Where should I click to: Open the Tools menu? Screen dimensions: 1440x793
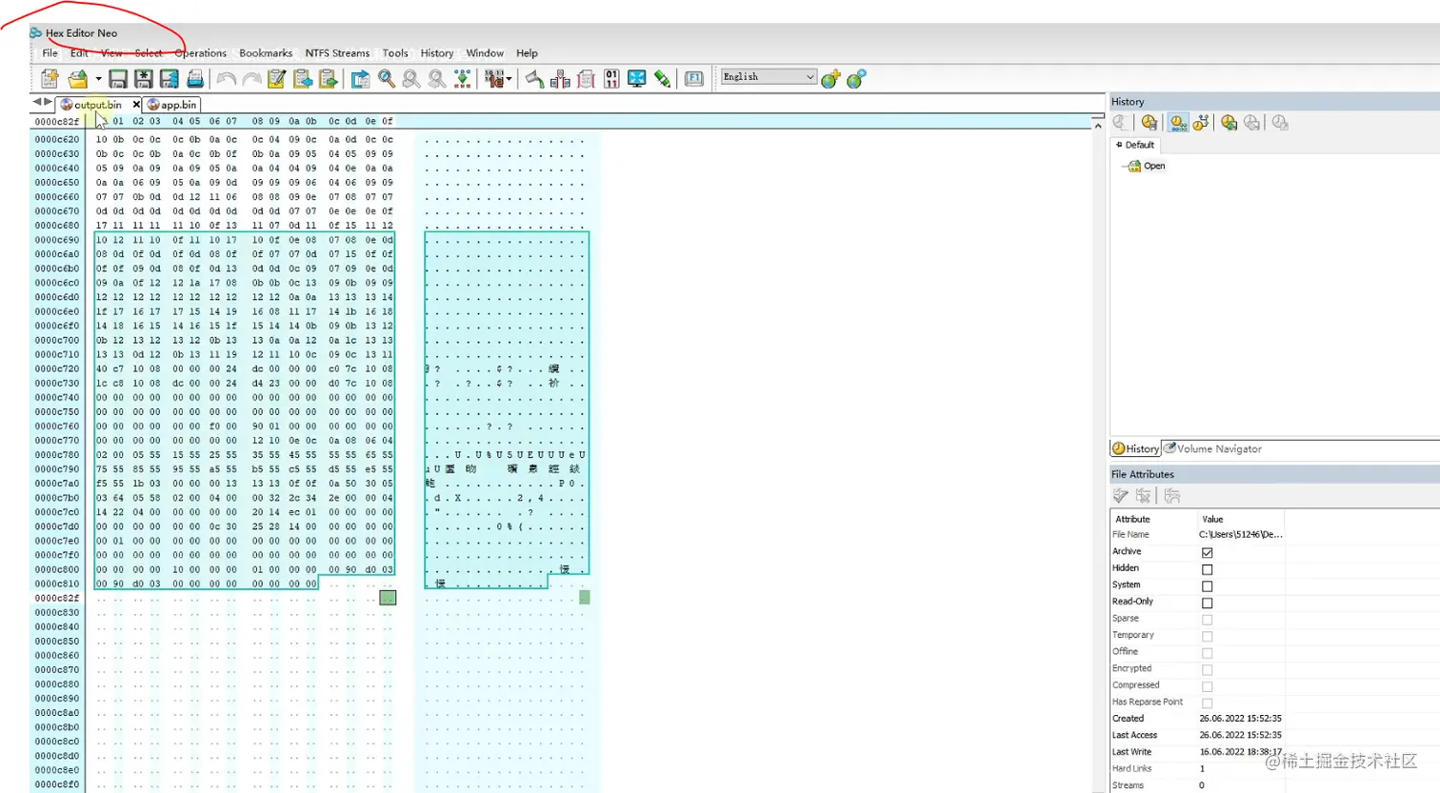tap(395, 53)
